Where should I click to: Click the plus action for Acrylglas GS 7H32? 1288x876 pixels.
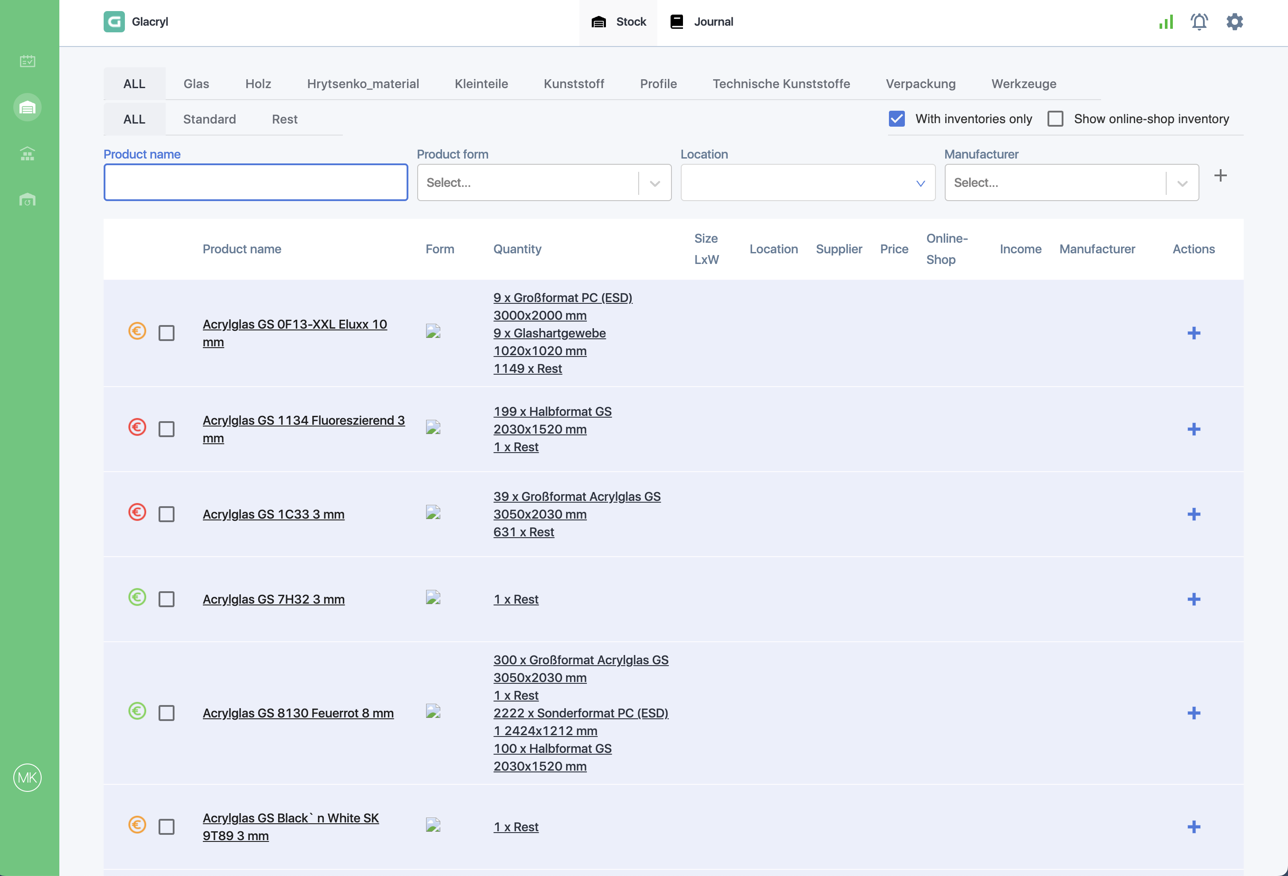[1194, 599]
